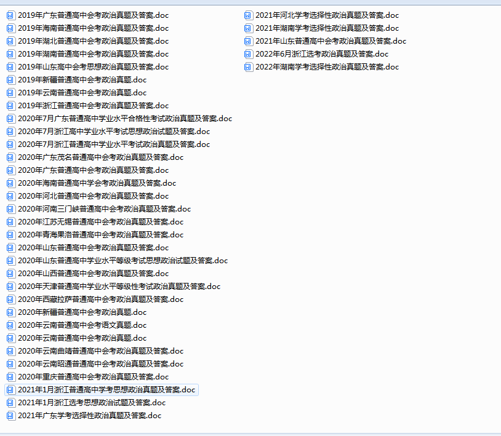This screenshot has height=436, width=501.
Task: Select the file 2019年海南普通高中会考政治真题及答案.doc
Action: click(93, 28)
